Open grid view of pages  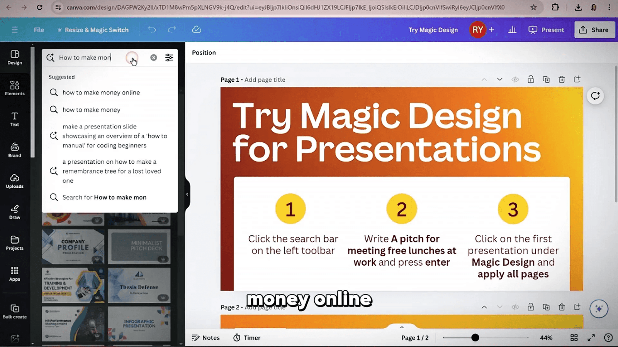[x=574, y=338]
